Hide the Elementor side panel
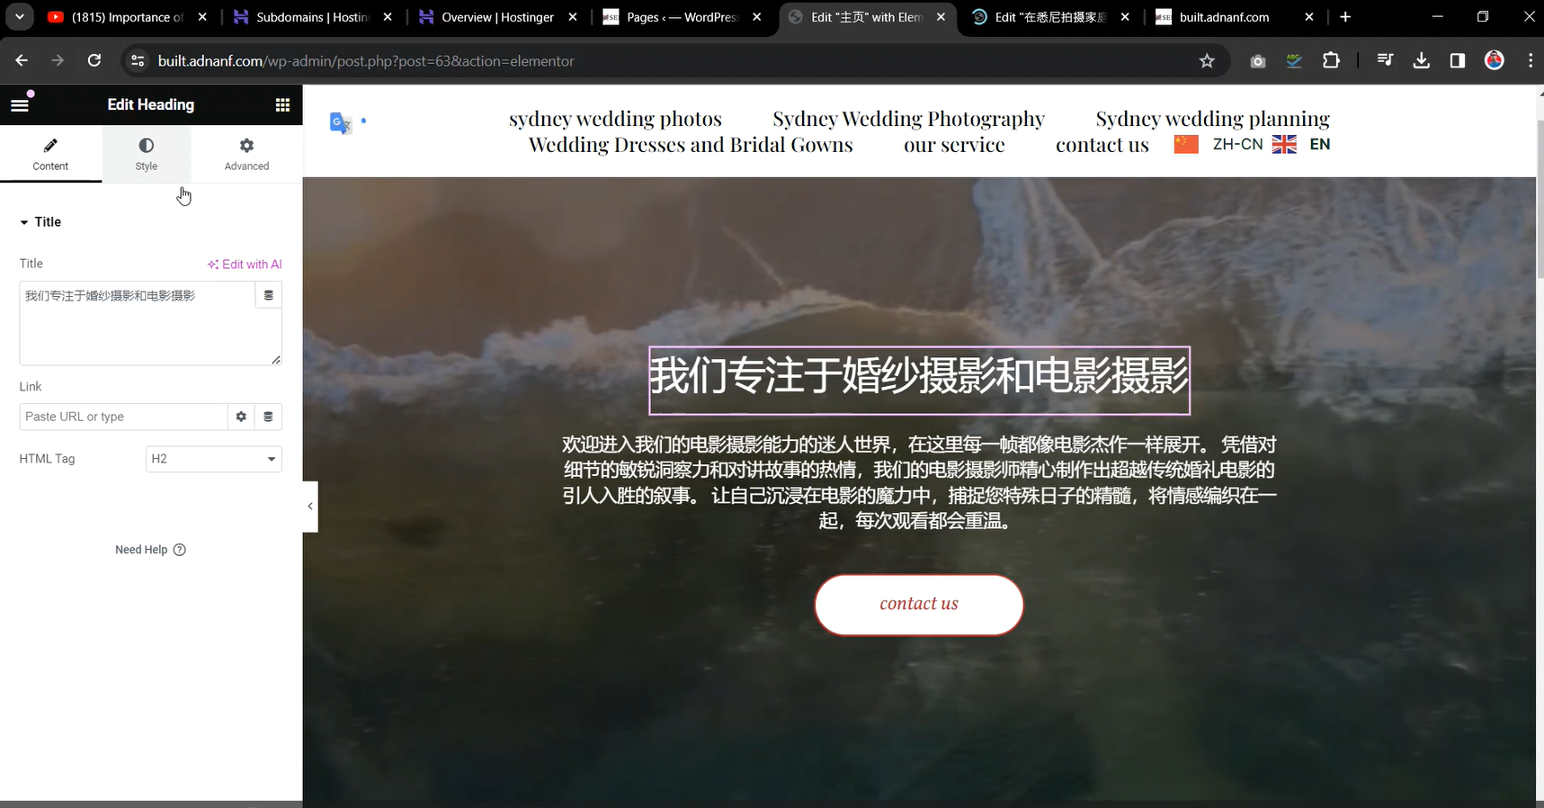The image size is (1544, 808). pyautogui.click(x=310, y=507)
